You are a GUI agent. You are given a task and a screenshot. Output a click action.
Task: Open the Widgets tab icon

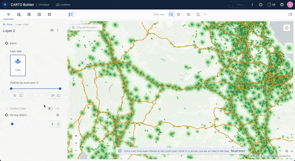point(19,14)
